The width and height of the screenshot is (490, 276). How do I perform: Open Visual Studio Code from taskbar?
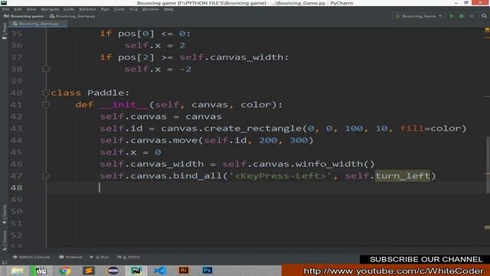click(x=160, y=271)
